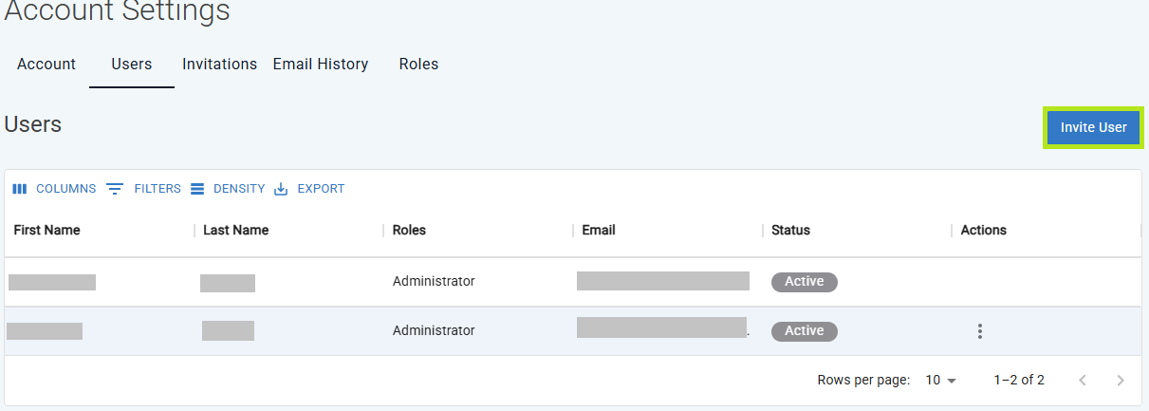Screen dimensions: 1149x411
Task: Go to next page arrow
Action: tap(1121, 380)
